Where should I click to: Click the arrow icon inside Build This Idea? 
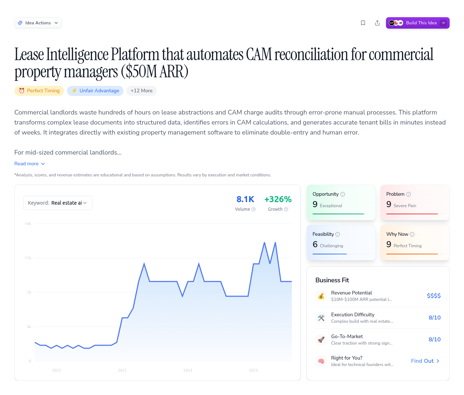coord(443,23)
